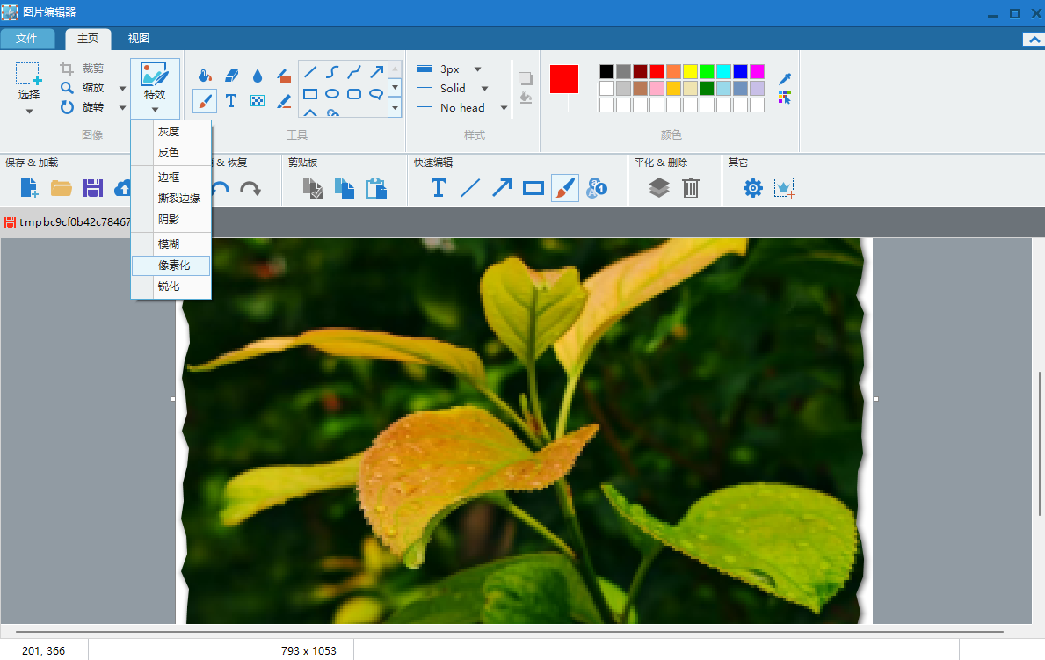The image size is (1045, 660).
Task: Pick the text tool in the tools group
Action: (x=231, y=101)
